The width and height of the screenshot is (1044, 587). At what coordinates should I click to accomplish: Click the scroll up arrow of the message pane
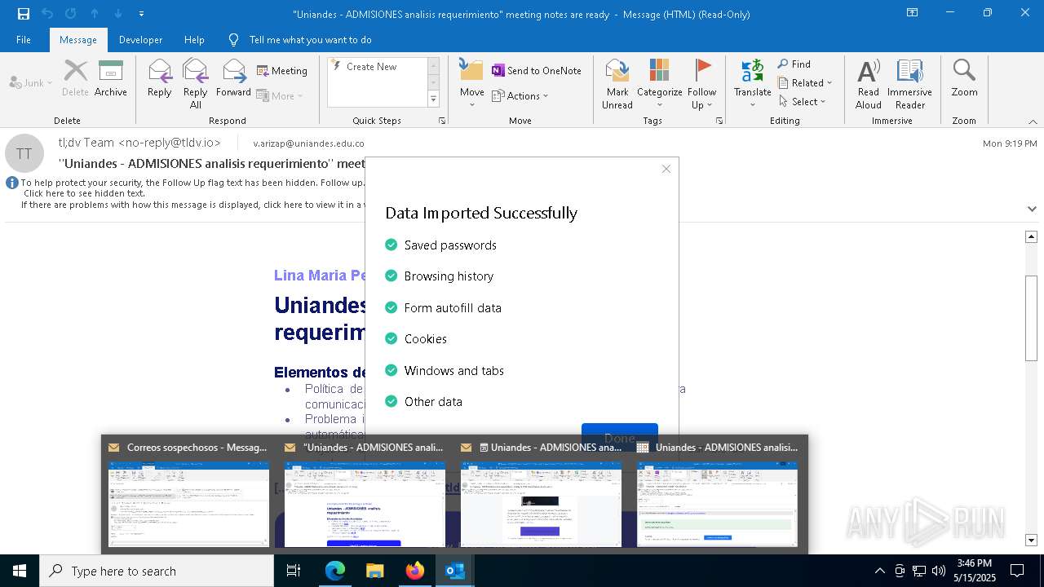coord(1032,236)
